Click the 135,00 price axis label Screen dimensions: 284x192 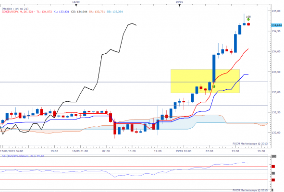pyautogui.click(x=276, y=11)
